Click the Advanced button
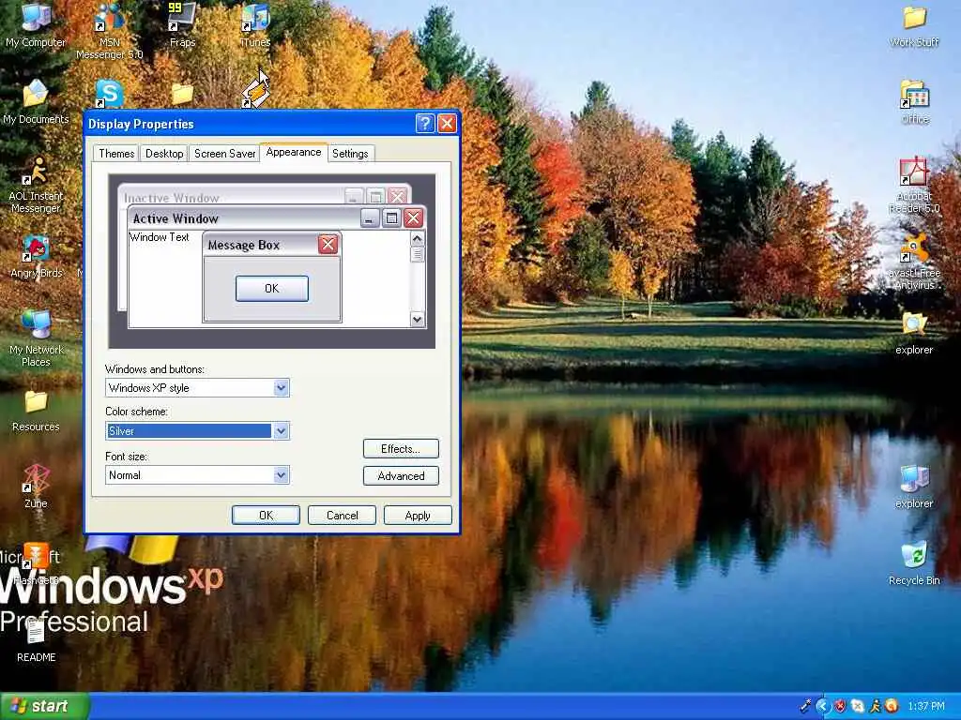Viewport: 961px width, 720px height. tap(401, 475)
